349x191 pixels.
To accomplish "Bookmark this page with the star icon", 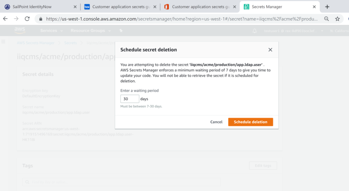I will (x=337, y=19).
